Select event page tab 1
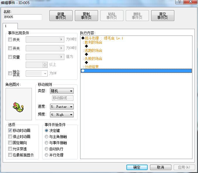The width and height of the screenshot is (198, 173). (10, 26)
